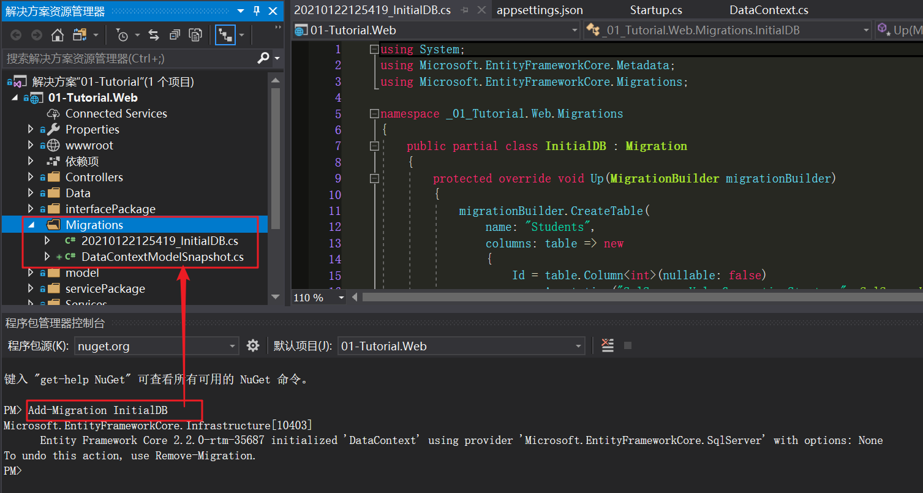Open the NuGet package source settings gear
The width and height of the screenshot is (923, 493).
(252, 345)
